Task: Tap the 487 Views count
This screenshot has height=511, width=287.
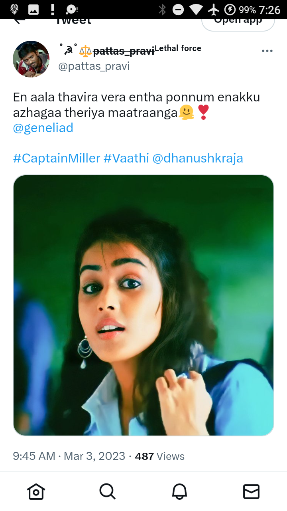Action: (x=160, y=456)
